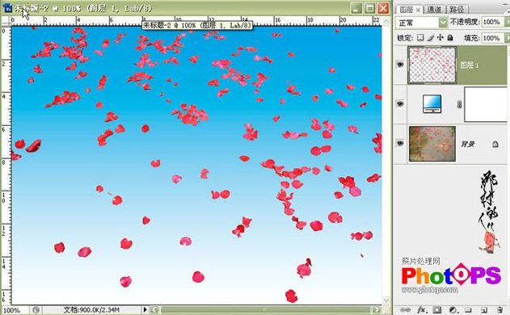The height and width of the screenshot is (315, 510).
Task: Toggle lock position move icon
Action: coord(440,38)
